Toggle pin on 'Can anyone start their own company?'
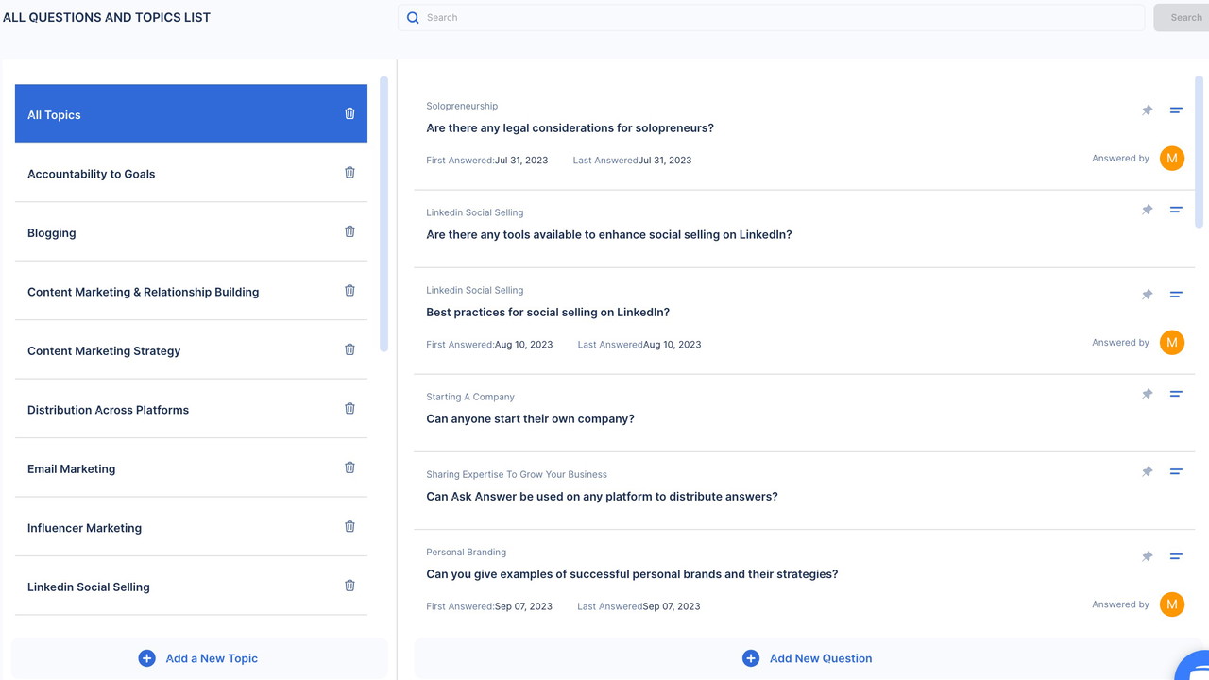This screenshot has width=1209, height=680. click(x=1147, y=394)
